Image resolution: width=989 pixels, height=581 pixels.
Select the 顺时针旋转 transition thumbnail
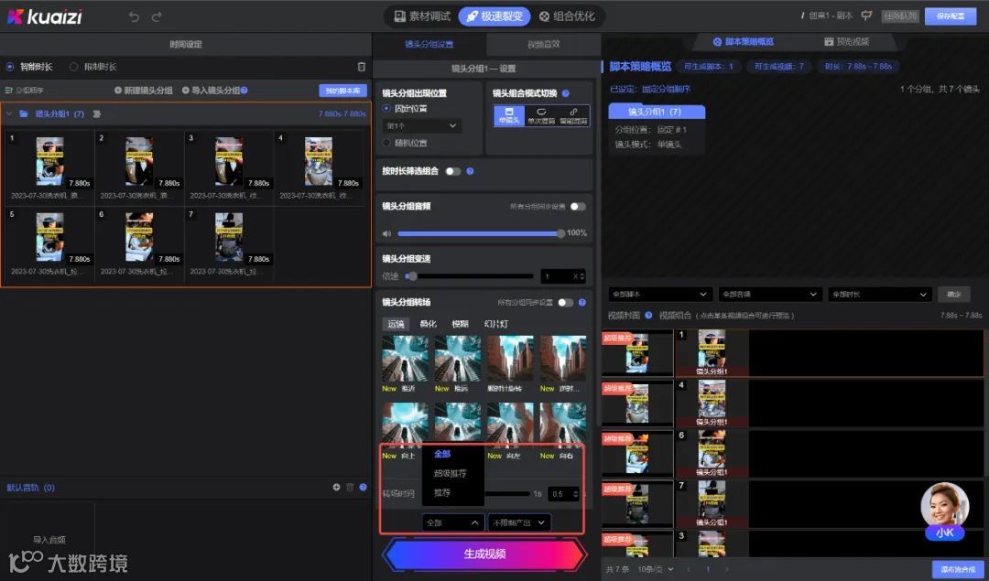pyautogui.click(x=510, y=359)
